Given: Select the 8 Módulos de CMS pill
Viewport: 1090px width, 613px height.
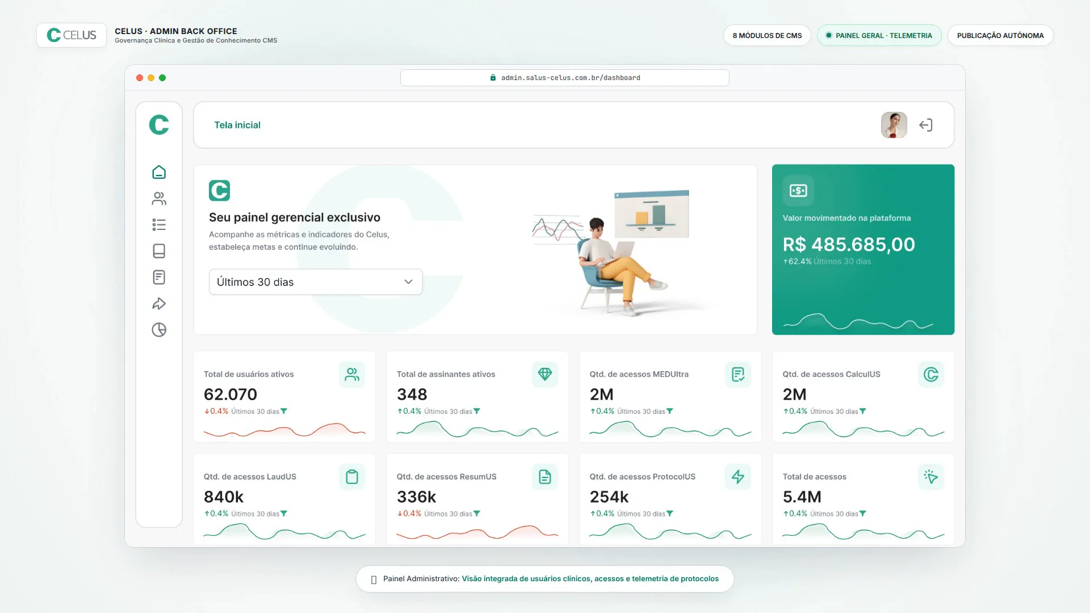Looking at the screenshot, I should (767, 35).
